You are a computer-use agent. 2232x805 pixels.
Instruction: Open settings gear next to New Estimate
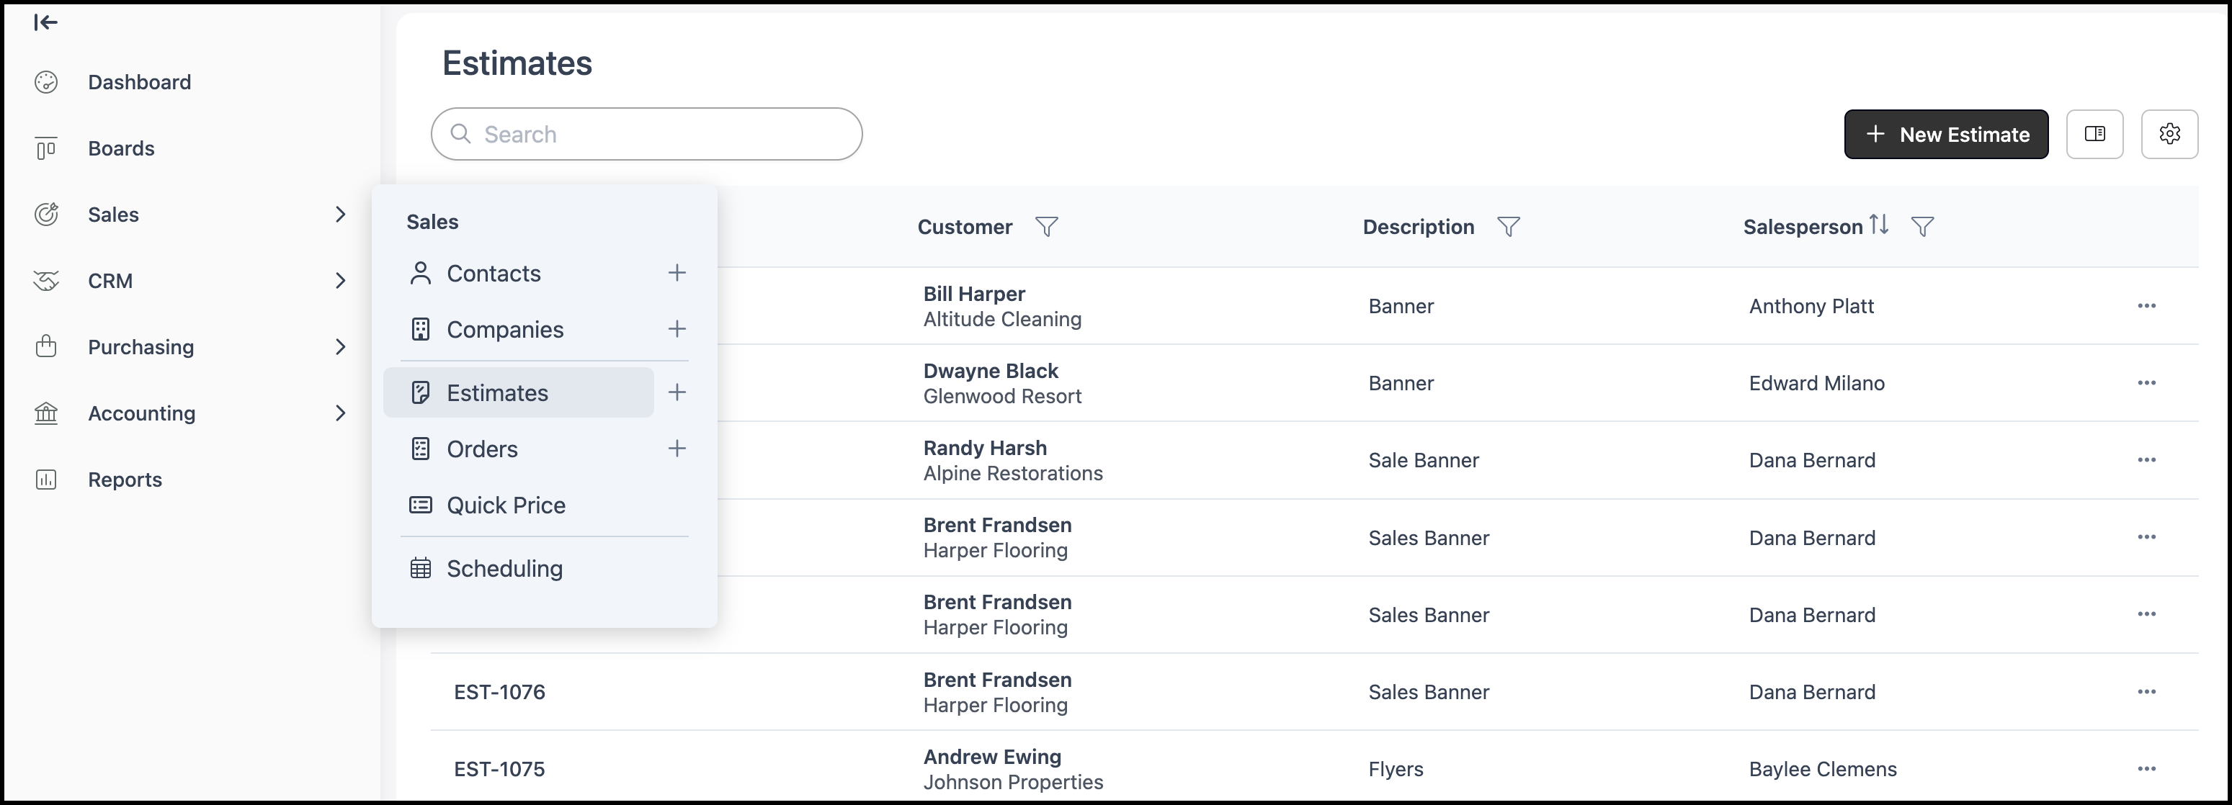[x=2169, y=134]
